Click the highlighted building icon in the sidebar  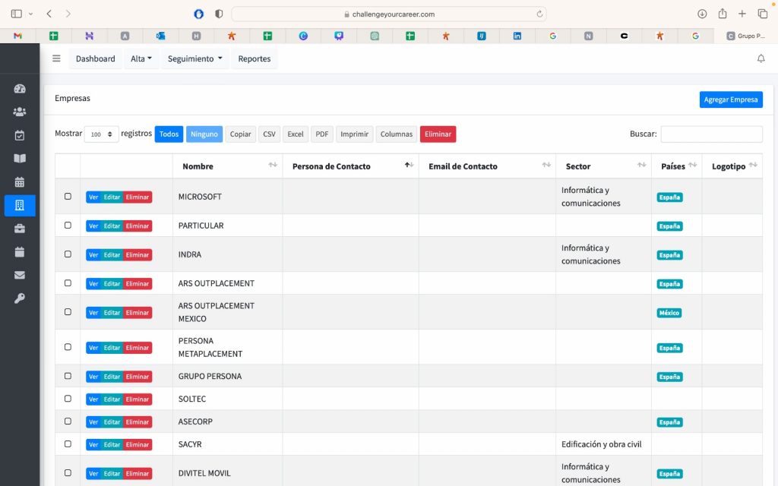click(20, 205)
